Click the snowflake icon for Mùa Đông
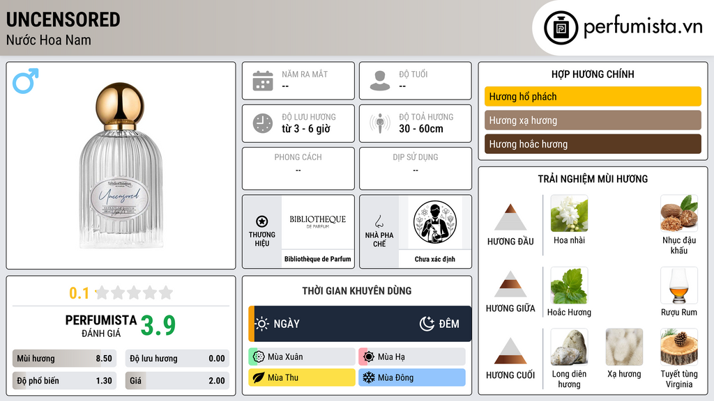Image resolution: width=714 pixels, height=401 pixels. pyautogui.click(x=369, y=377)
